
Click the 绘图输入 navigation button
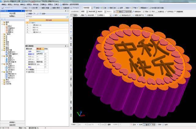12,16
